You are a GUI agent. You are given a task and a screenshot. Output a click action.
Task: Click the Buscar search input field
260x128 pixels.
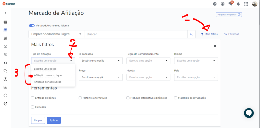136,34
